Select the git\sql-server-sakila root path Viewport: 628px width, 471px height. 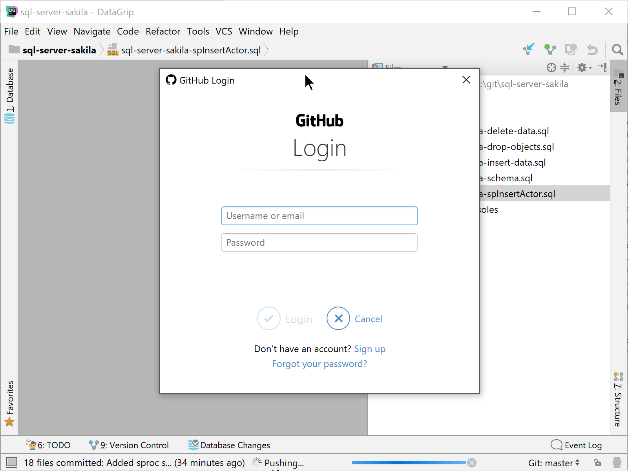524,84
